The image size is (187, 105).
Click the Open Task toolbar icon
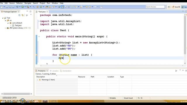pos(50,7)
